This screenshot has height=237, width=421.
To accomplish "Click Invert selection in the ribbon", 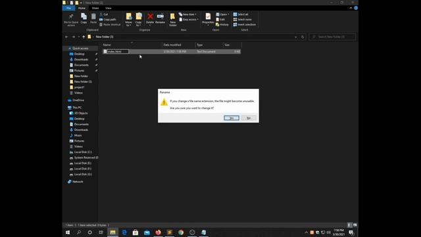I will click(245, 24).
